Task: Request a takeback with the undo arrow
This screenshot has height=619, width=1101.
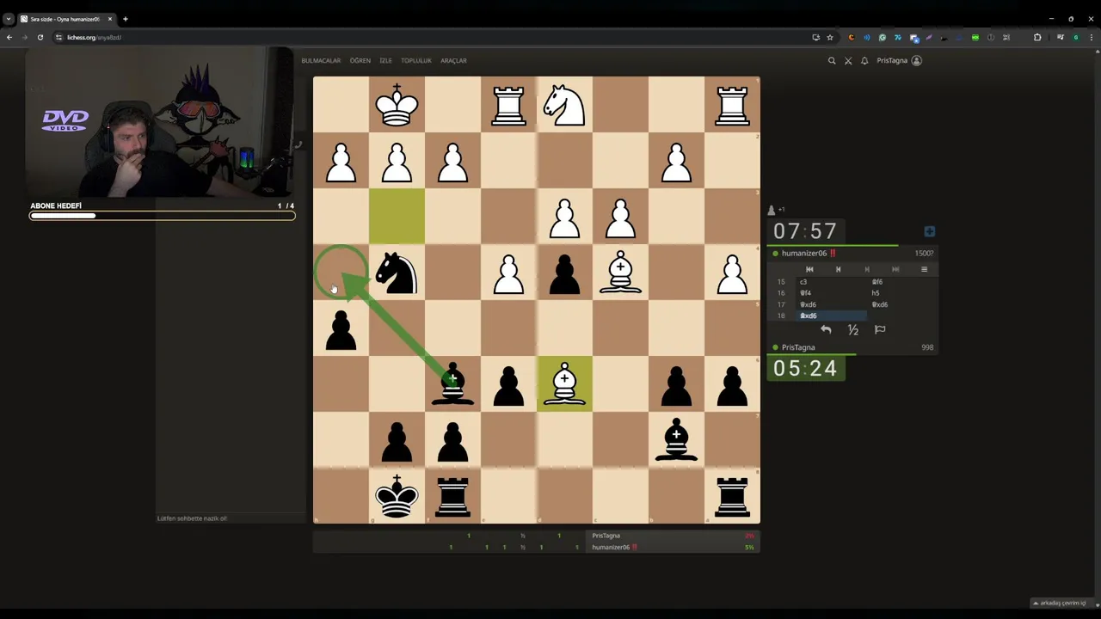Action: (x=826, y=329)
